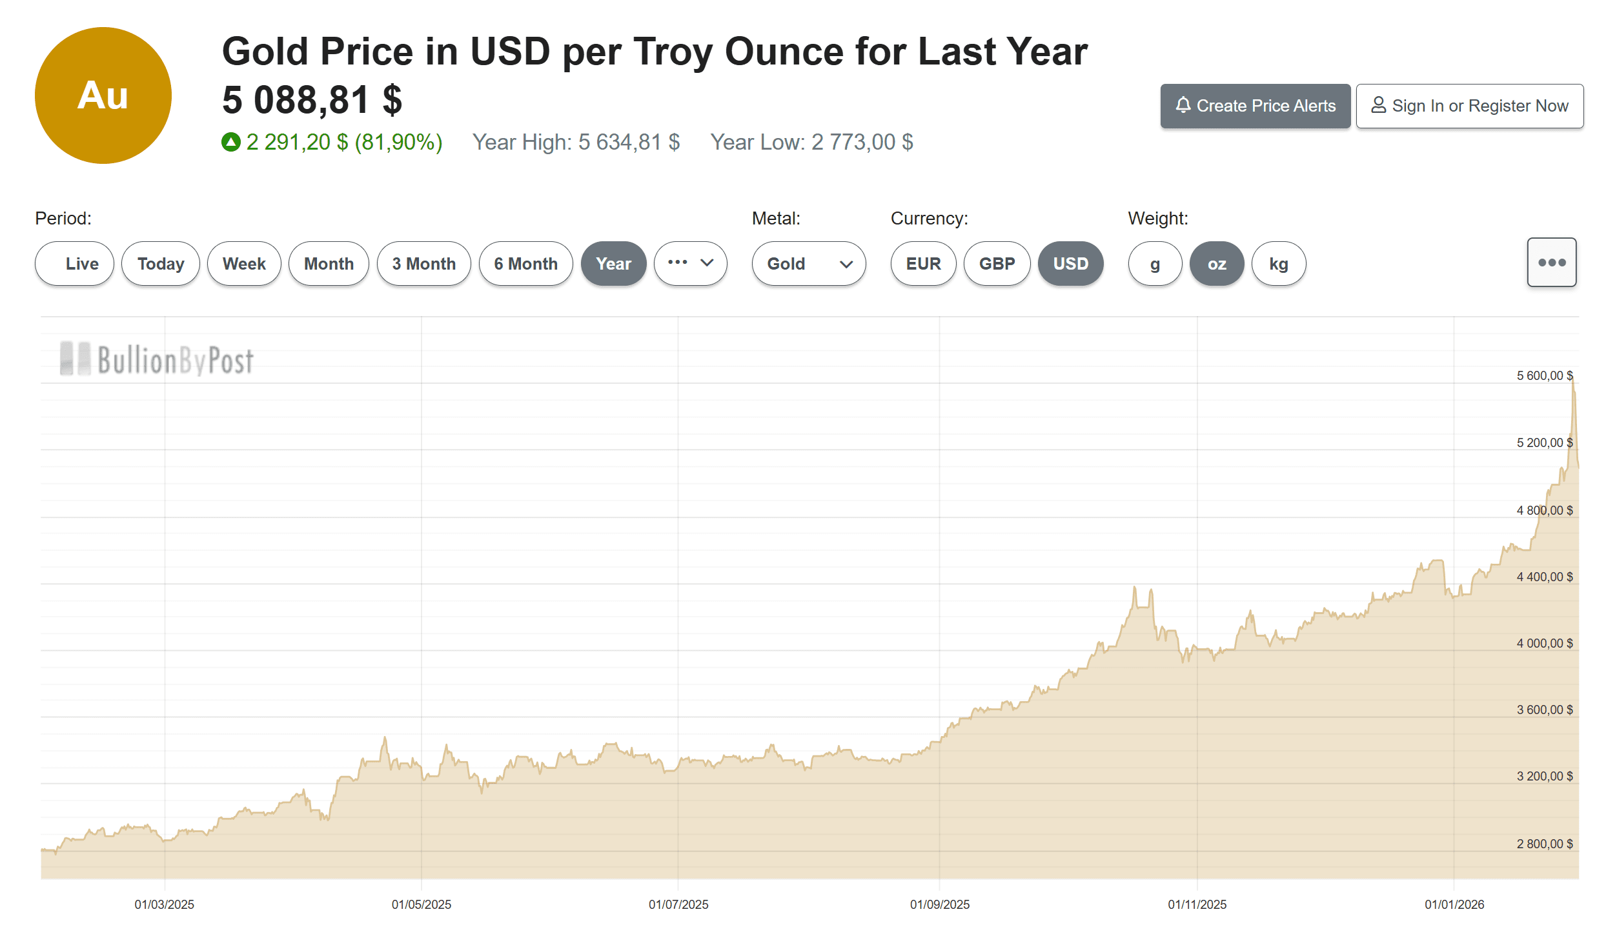Image resolution: width=1617 pixels, height=925 pixels.
Task: Click Sign In or Register Now
Action: 1469,106
